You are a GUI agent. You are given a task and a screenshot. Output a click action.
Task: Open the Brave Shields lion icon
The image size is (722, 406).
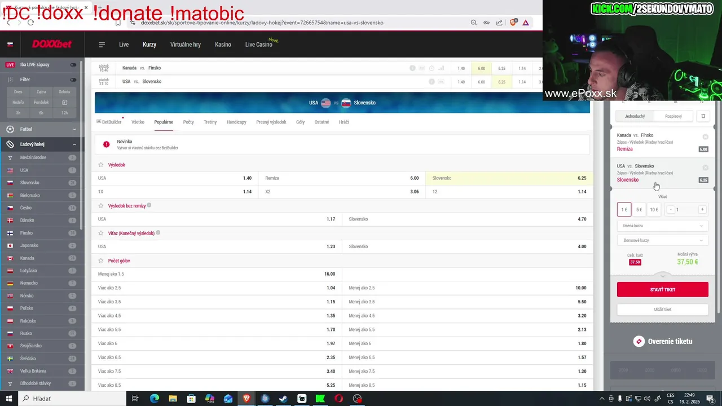coord(513,23)
